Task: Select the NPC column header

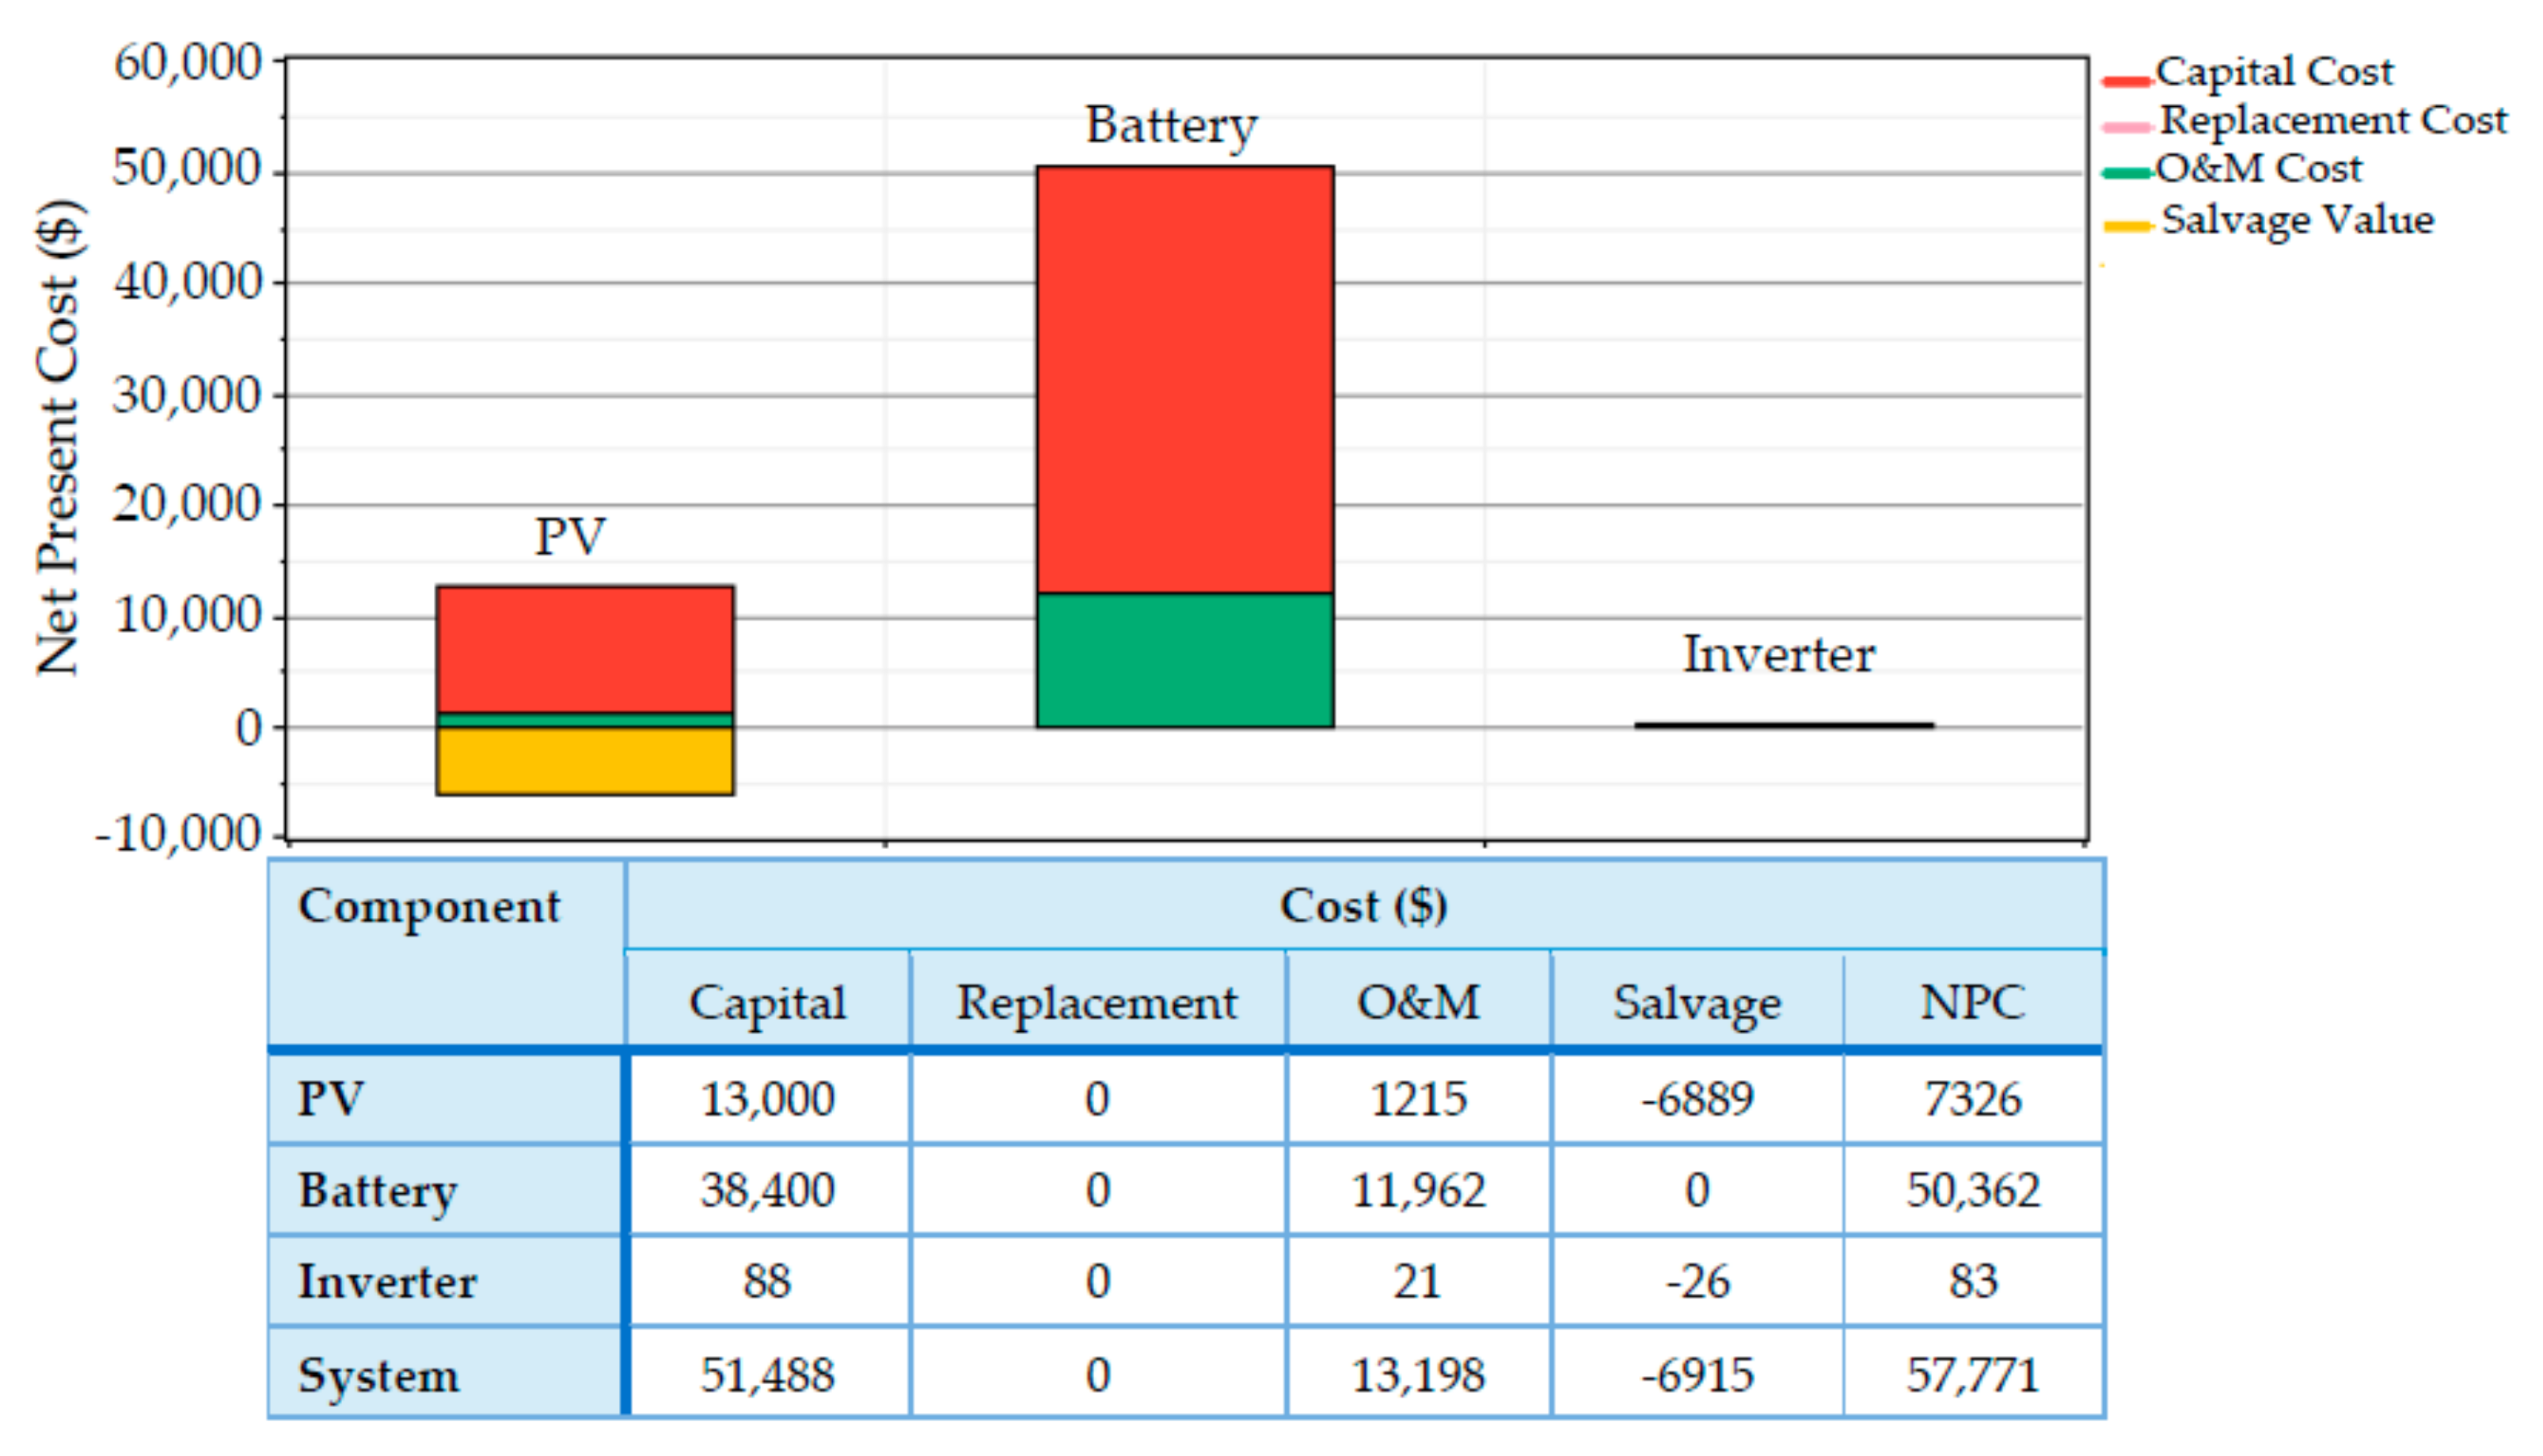Action: tap(1972, 1002)
